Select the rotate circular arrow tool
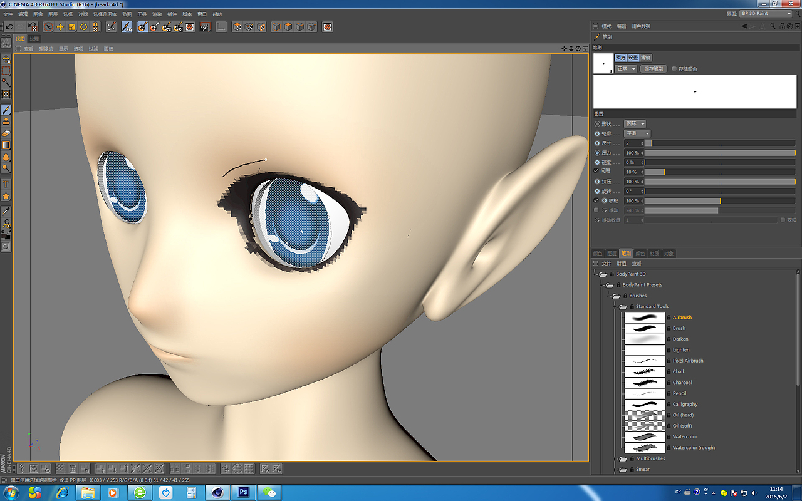 coord(83,27)
